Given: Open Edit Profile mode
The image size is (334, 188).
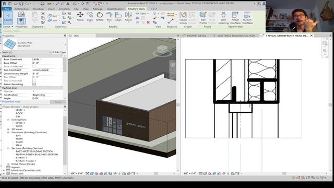Looking at the screenshot, I should coord(203,17).
